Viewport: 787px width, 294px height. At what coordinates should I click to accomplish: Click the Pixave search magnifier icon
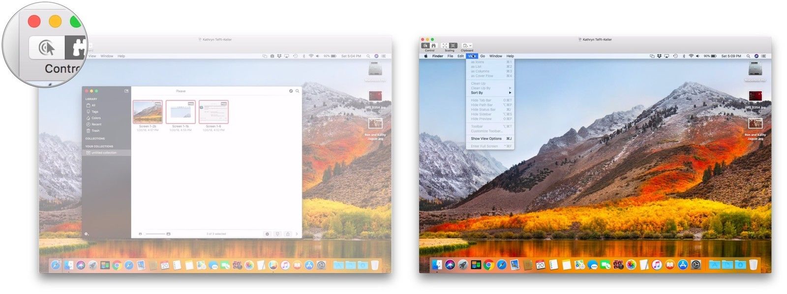[x=297, y=91]
